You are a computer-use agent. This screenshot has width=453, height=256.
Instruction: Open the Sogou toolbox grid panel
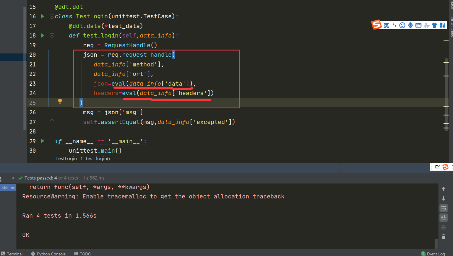442,25
